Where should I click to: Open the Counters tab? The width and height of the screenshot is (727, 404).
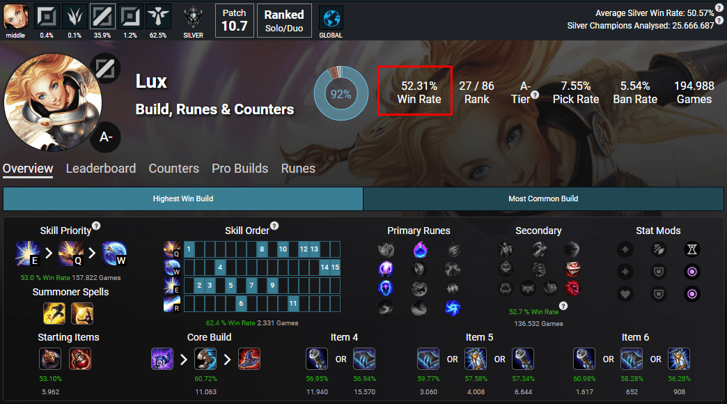pos(174,169)
